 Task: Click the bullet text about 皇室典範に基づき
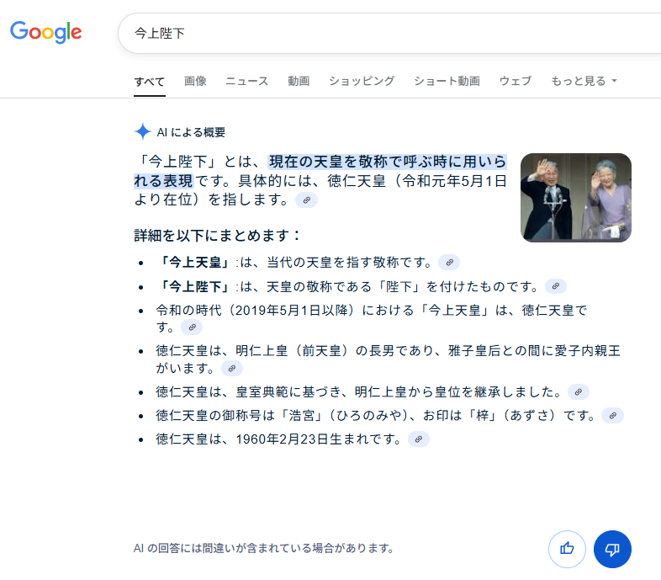tap(358, 391)
